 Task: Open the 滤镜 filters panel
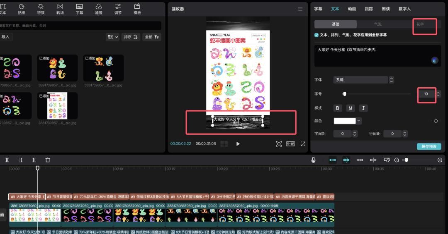(x=99, y=9)
